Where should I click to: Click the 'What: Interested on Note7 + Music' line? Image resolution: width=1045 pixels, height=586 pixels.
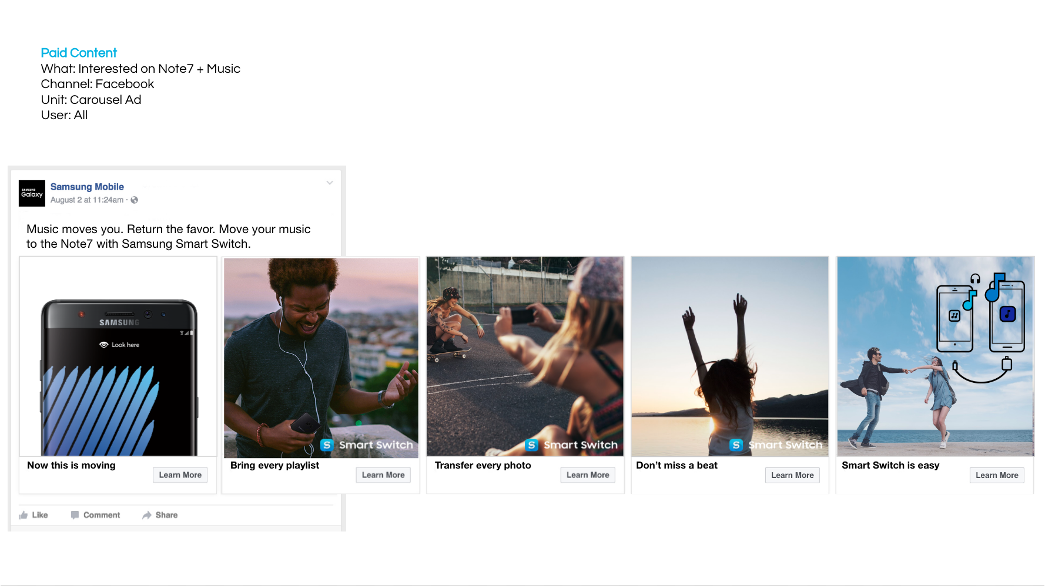[140, 69]
